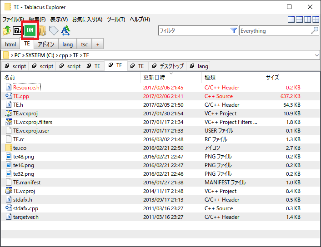Select four-pane grid layout icon
Viewport: 321px width, 247px height.
tap(316, 20)
